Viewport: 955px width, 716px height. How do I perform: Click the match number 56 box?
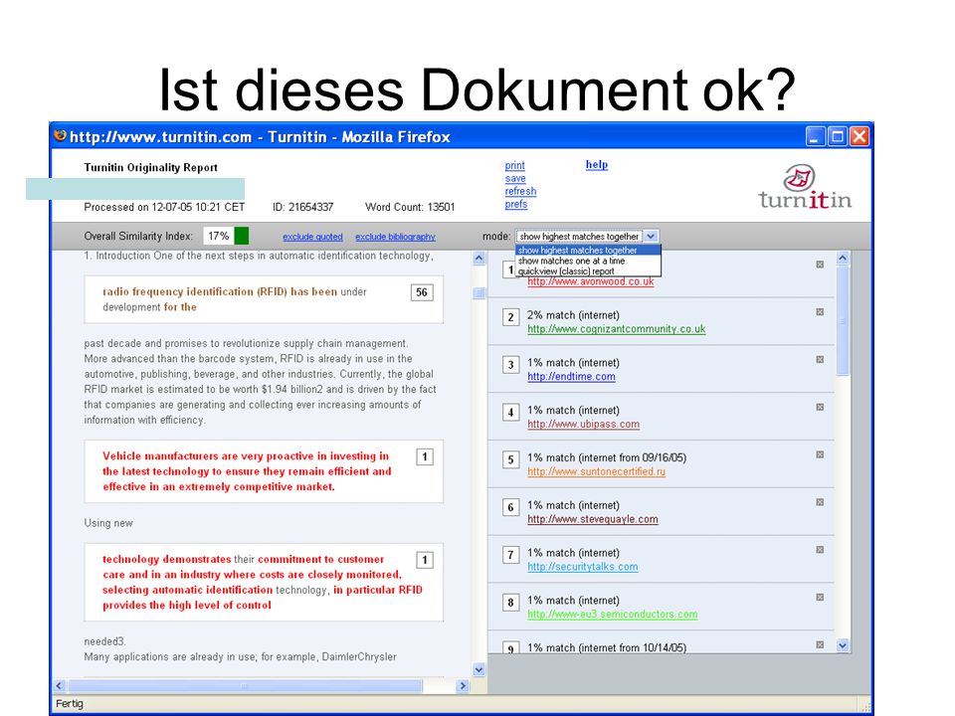422,292
